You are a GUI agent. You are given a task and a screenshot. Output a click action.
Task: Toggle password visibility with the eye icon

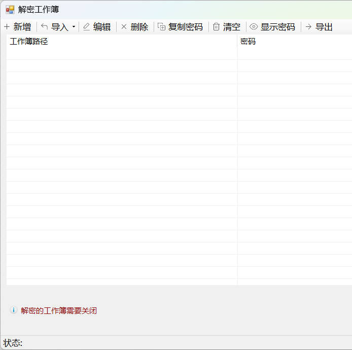254,27
